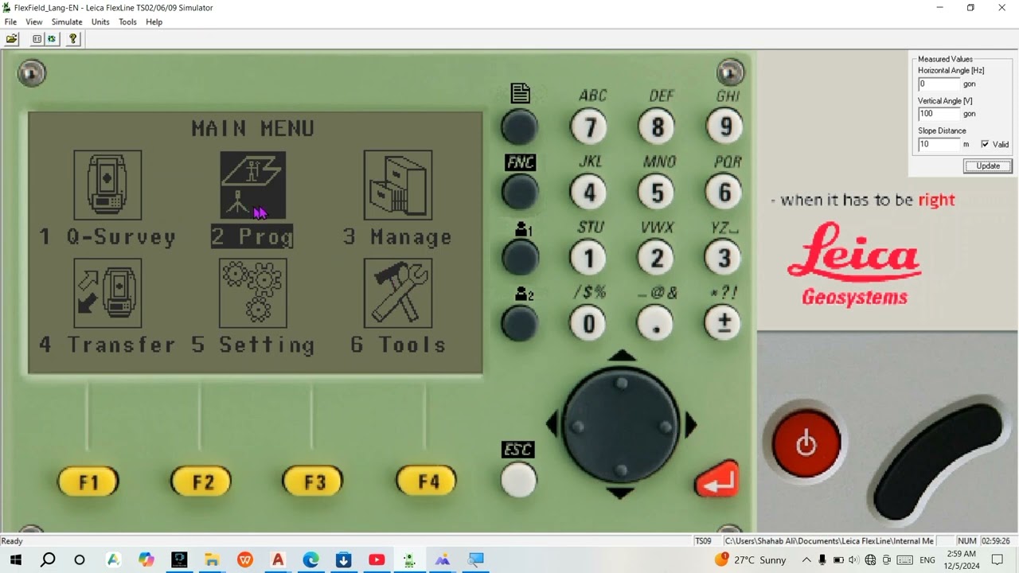Click the Update button

(988, 166)
